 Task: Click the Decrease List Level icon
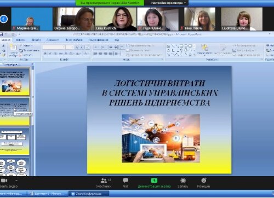pyautogui.click(x=111, y=47)
